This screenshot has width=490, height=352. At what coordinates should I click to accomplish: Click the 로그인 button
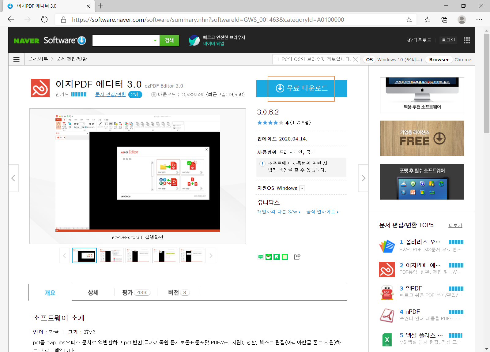(x=448, y=40)
